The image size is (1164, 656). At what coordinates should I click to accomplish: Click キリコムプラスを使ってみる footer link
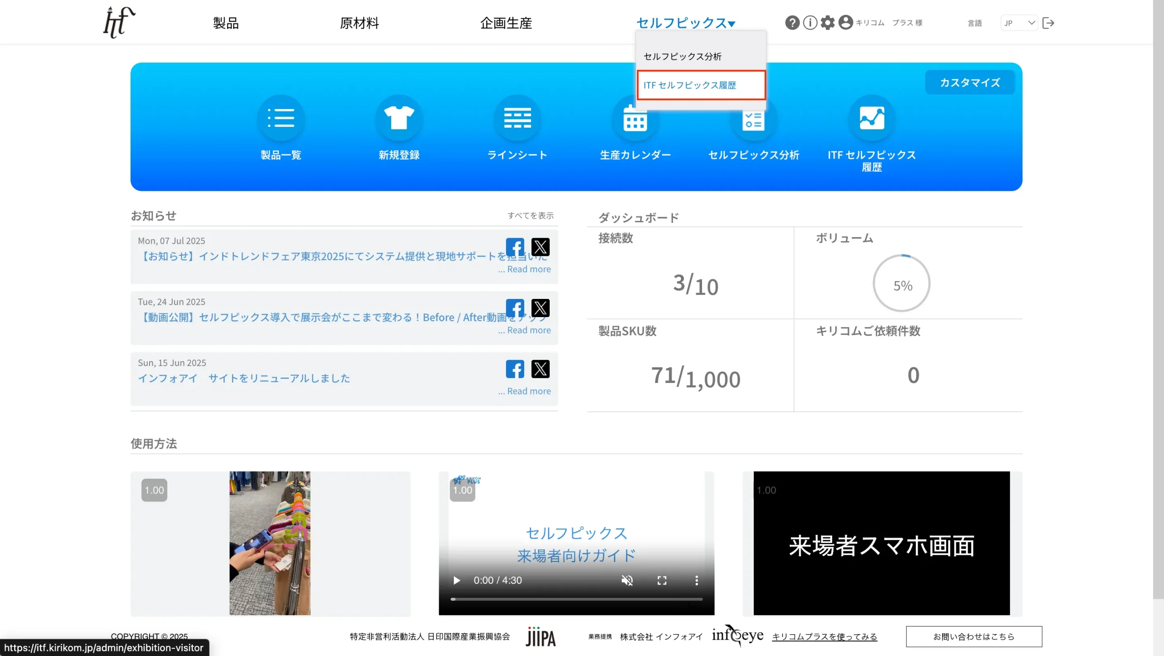tap(824, 636)
